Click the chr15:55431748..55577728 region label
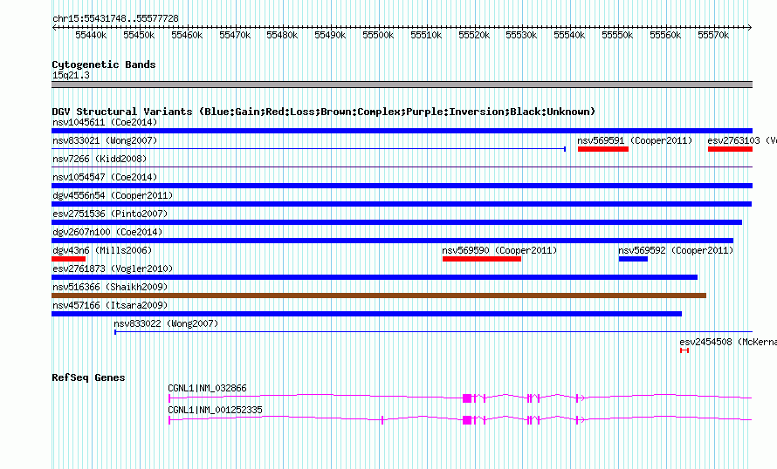777x469 pixels. (x=115, y=18)
